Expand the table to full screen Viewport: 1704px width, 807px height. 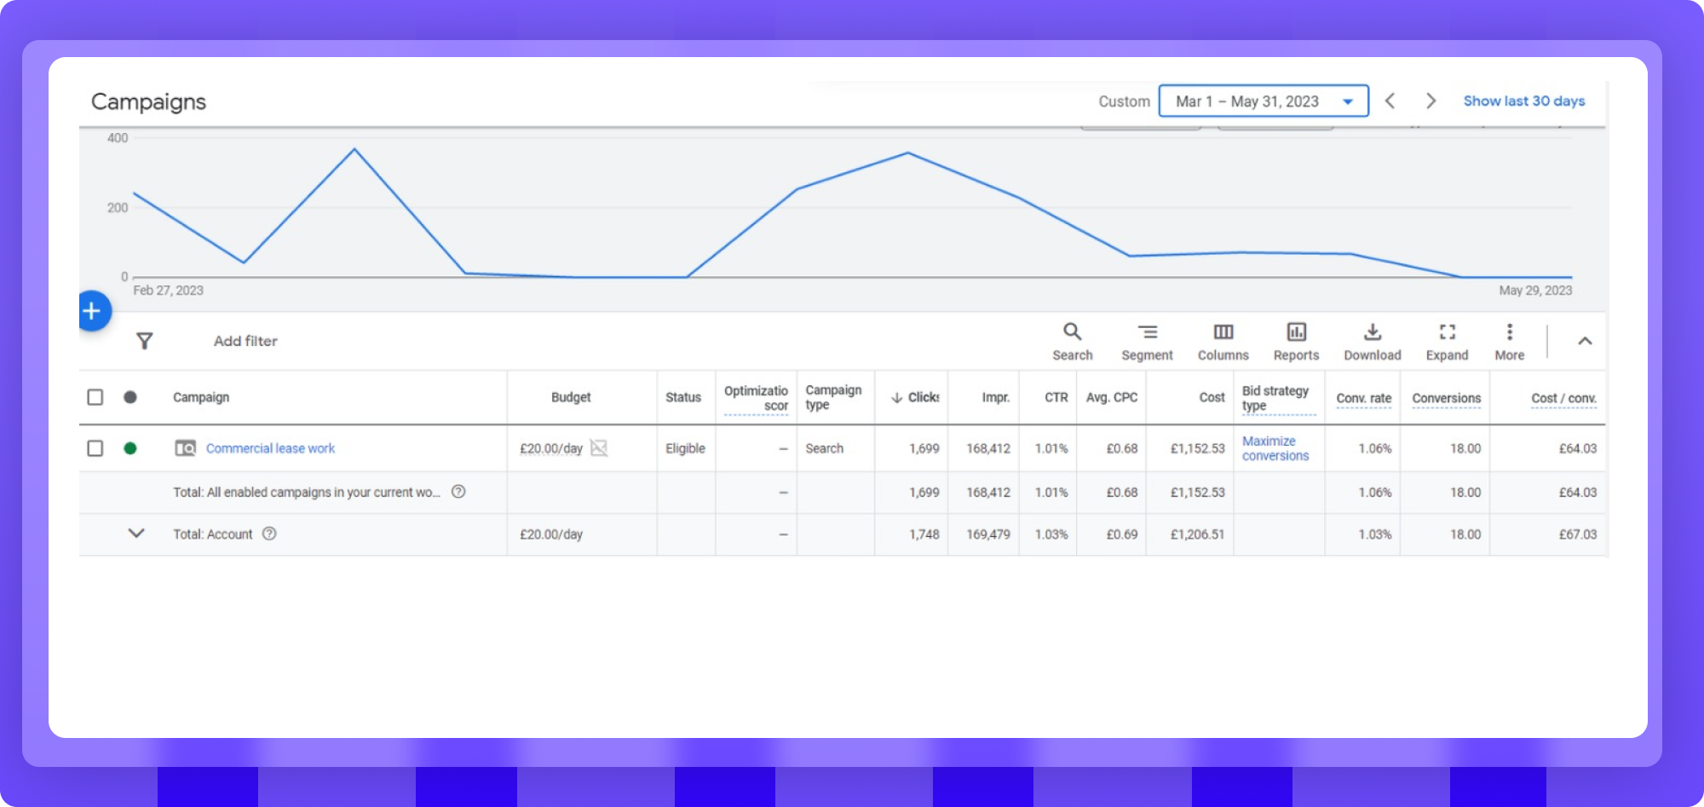(1447, 341)
